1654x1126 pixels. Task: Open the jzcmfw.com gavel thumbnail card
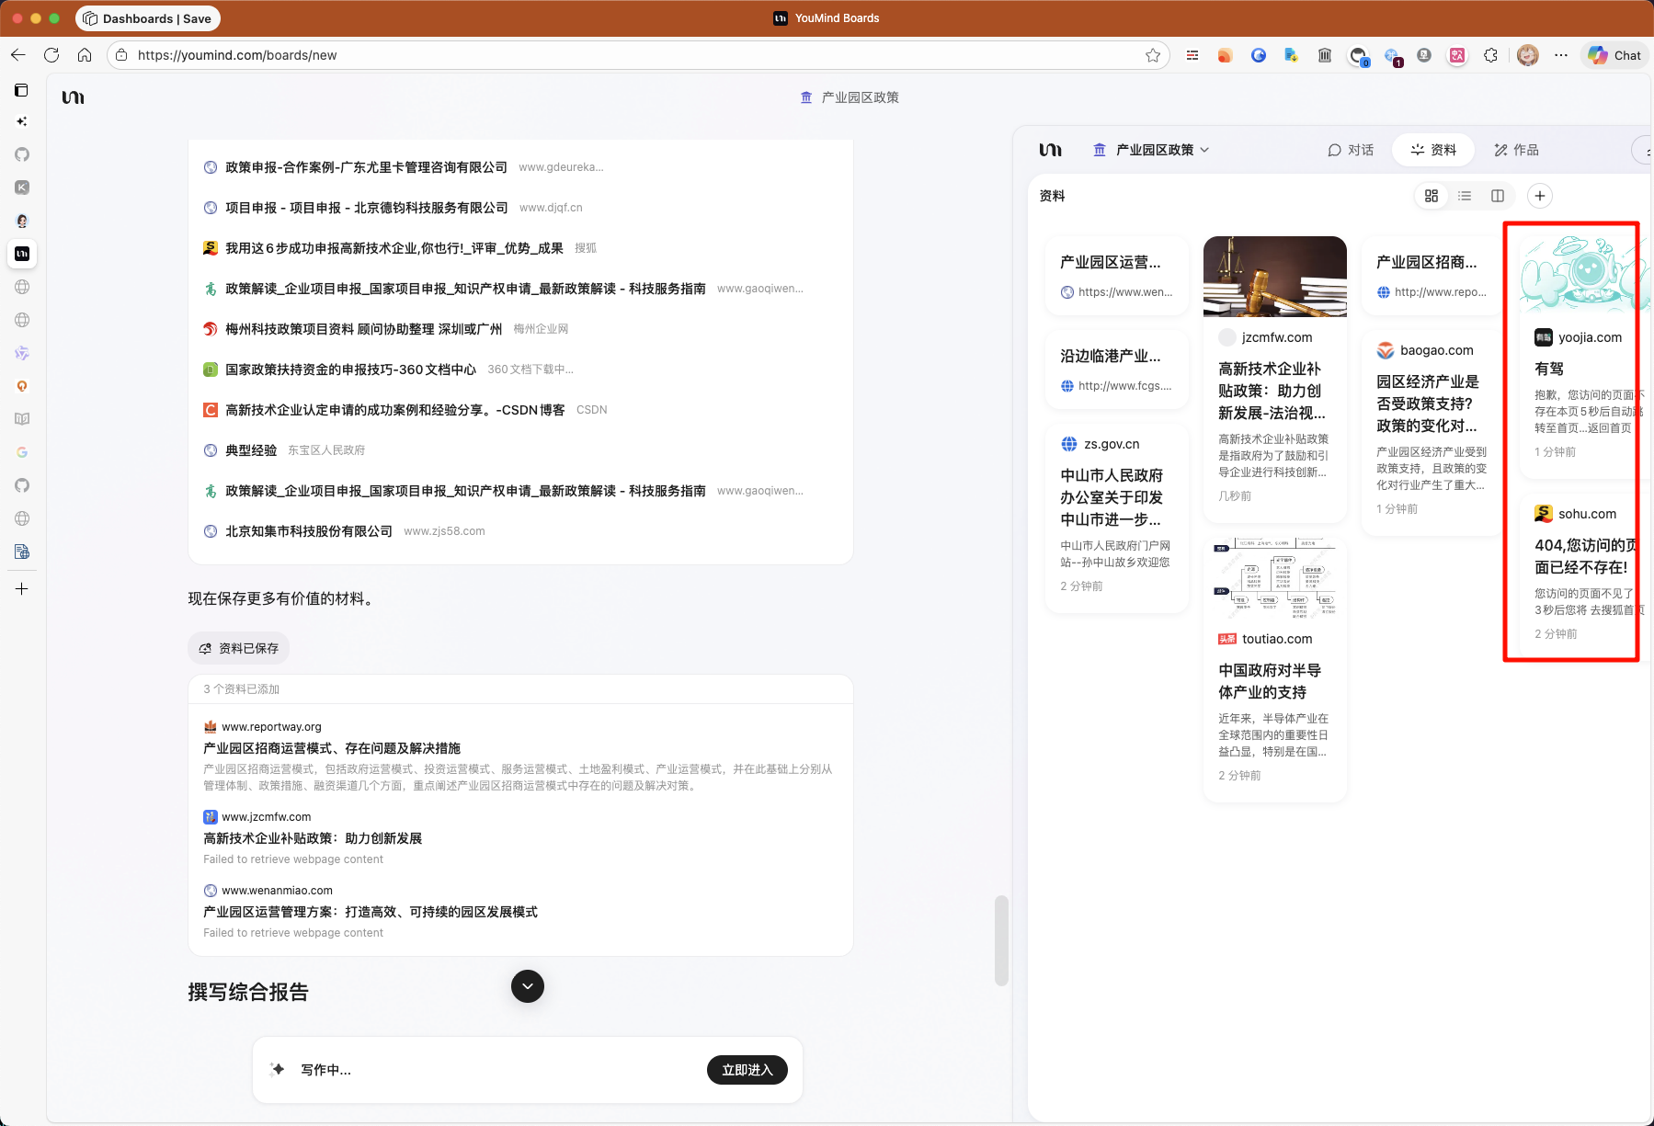(1274, 277)
